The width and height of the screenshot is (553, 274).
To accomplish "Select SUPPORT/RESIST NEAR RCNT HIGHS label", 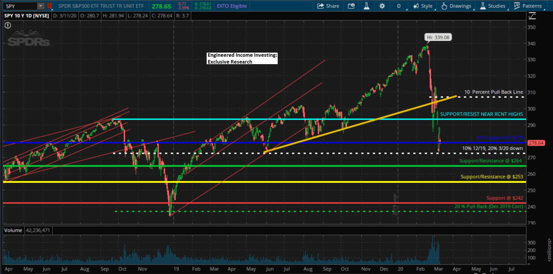I will (x=481, y=114).
